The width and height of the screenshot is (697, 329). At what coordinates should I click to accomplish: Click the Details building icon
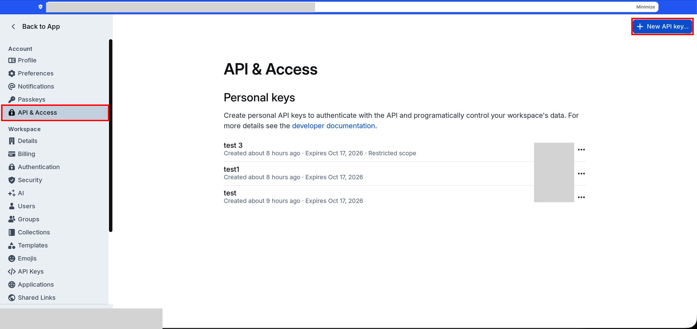pyautogui.click(x=12, y=141)
